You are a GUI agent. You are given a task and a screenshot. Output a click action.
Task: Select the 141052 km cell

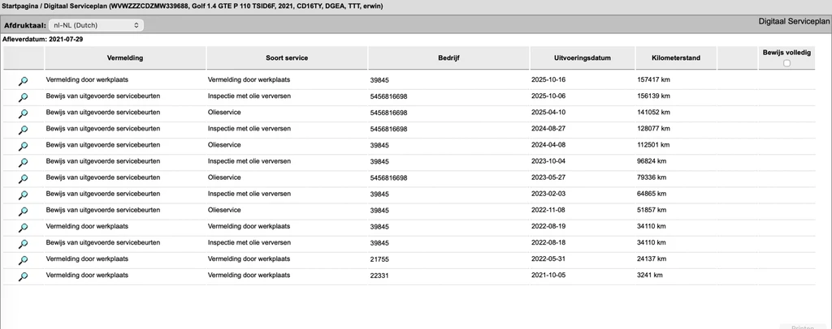(653, 113)
